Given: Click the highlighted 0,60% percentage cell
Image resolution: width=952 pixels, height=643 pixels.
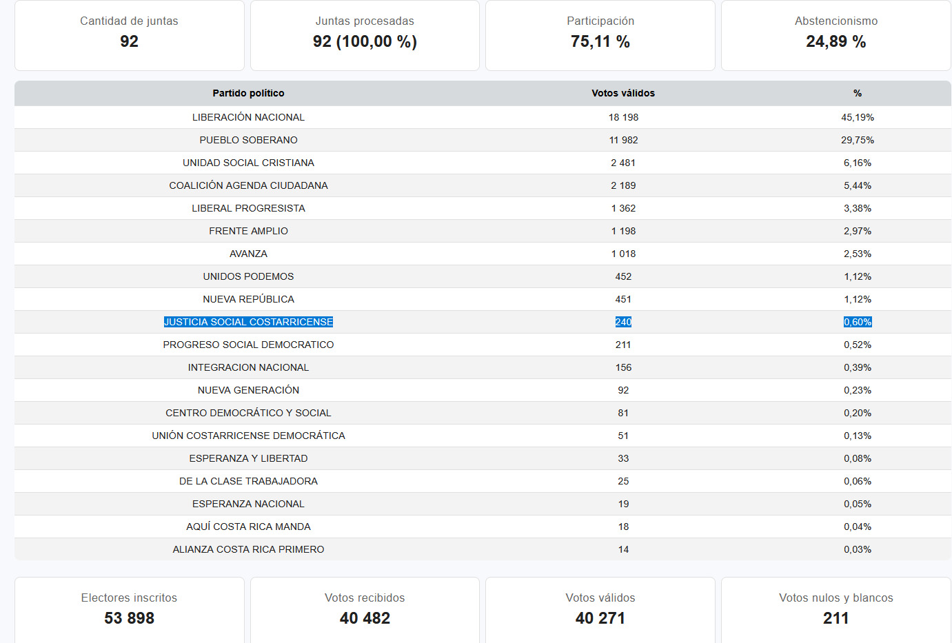Looking at the screenshot, I should [857, 322].
